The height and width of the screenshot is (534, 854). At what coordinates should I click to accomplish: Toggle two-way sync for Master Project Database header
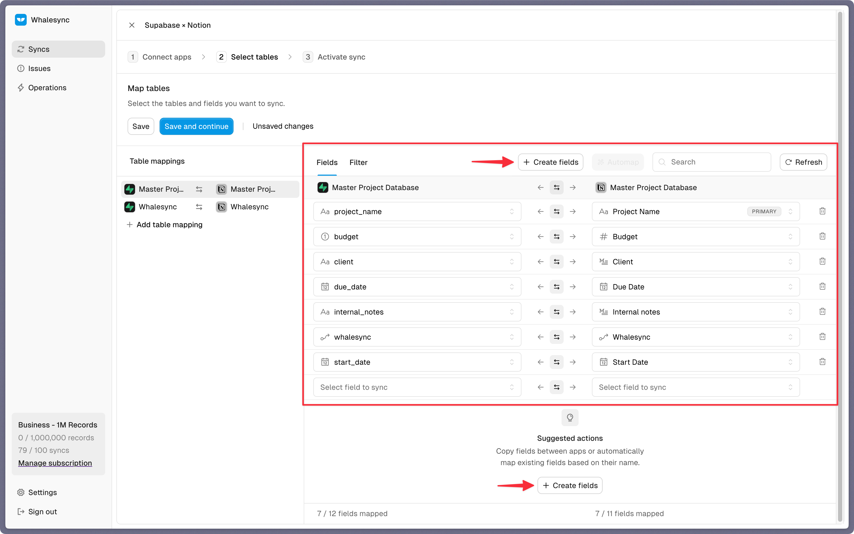tap(556, 187)
